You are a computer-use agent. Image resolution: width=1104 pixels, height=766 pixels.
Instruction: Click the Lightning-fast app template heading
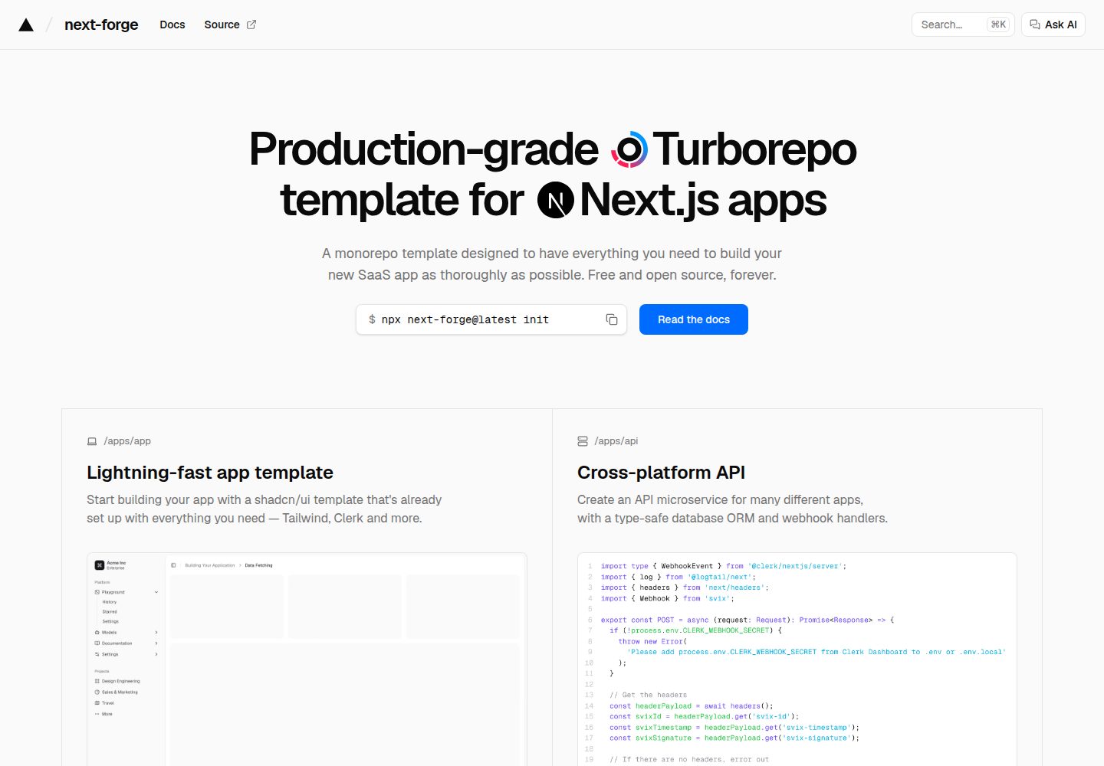coord(210,473)
